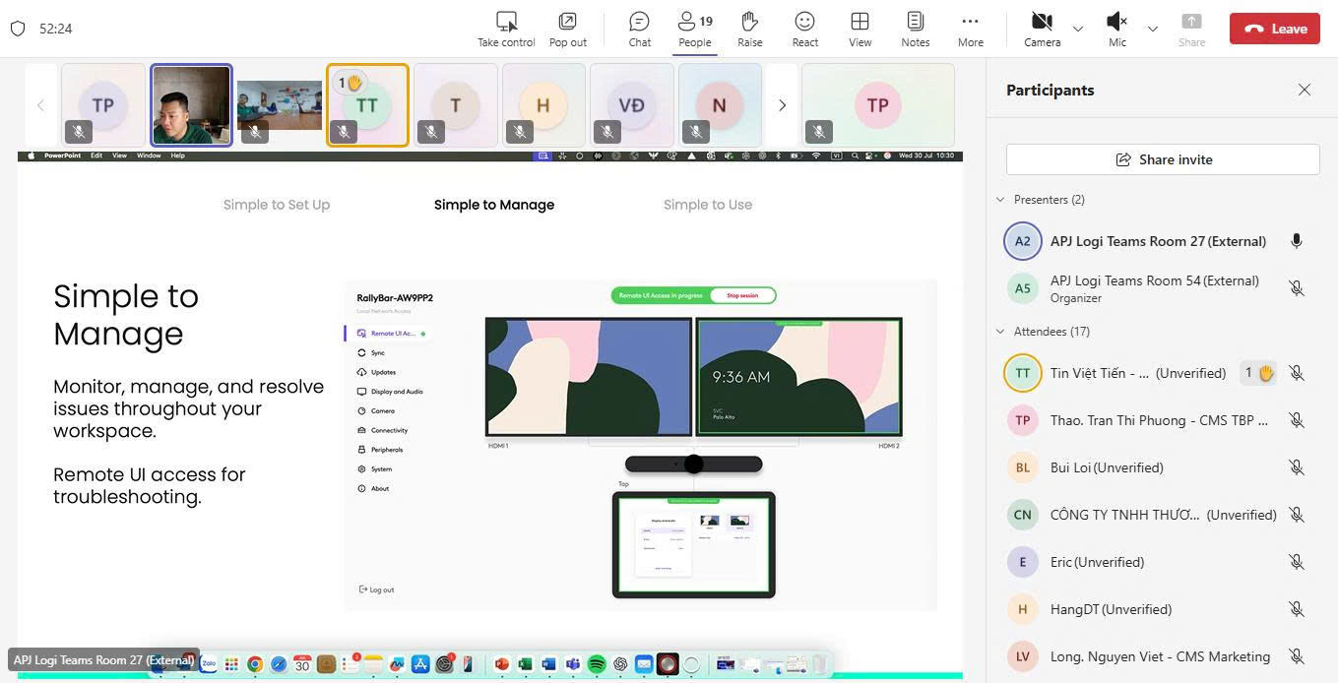This screenshot has height=683, width=1338.
Task: Open the Chat panel
Action: pyautogui.click(x=639, y=22)
